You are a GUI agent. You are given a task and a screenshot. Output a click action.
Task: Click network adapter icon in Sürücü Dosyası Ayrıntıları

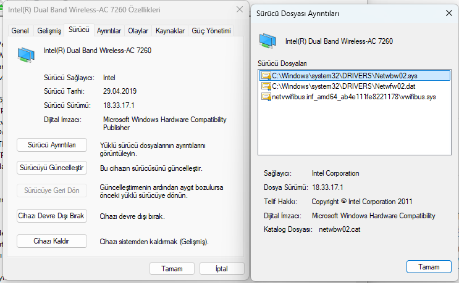[x=267, y=41]
